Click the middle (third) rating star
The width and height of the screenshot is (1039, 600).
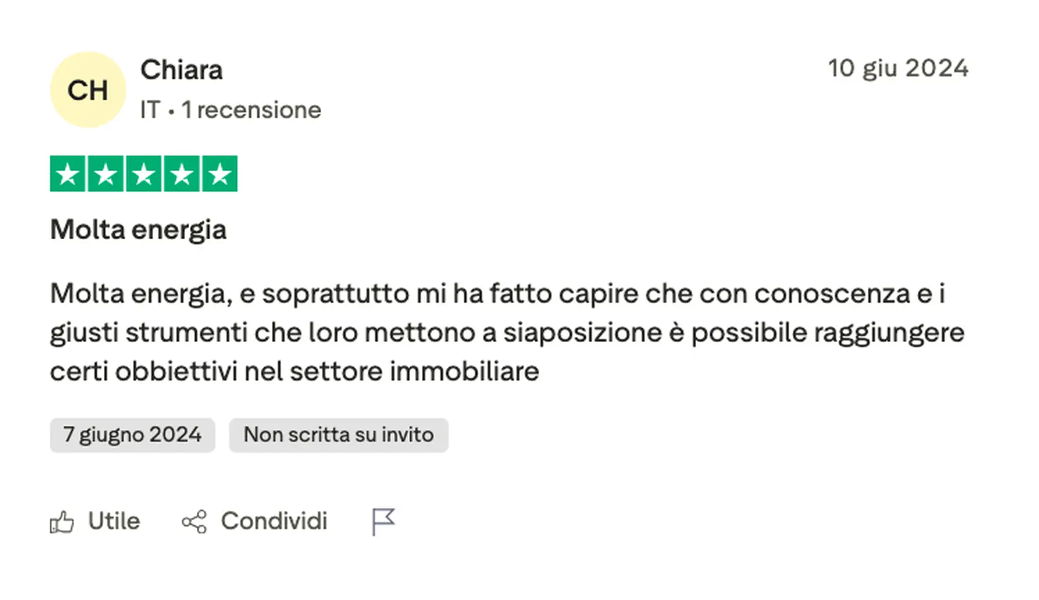(144, 174)
